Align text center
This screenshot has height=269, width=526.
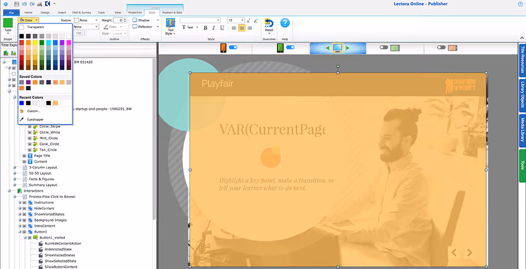tap(242, 28)
